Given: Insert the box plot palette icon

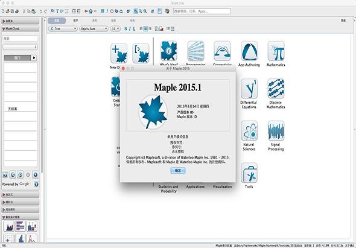Looking at the screenshot, I should (32, 226).
